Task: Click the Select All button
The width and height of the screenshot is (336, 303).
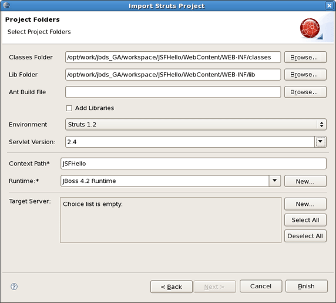Action: coord(305,220)
